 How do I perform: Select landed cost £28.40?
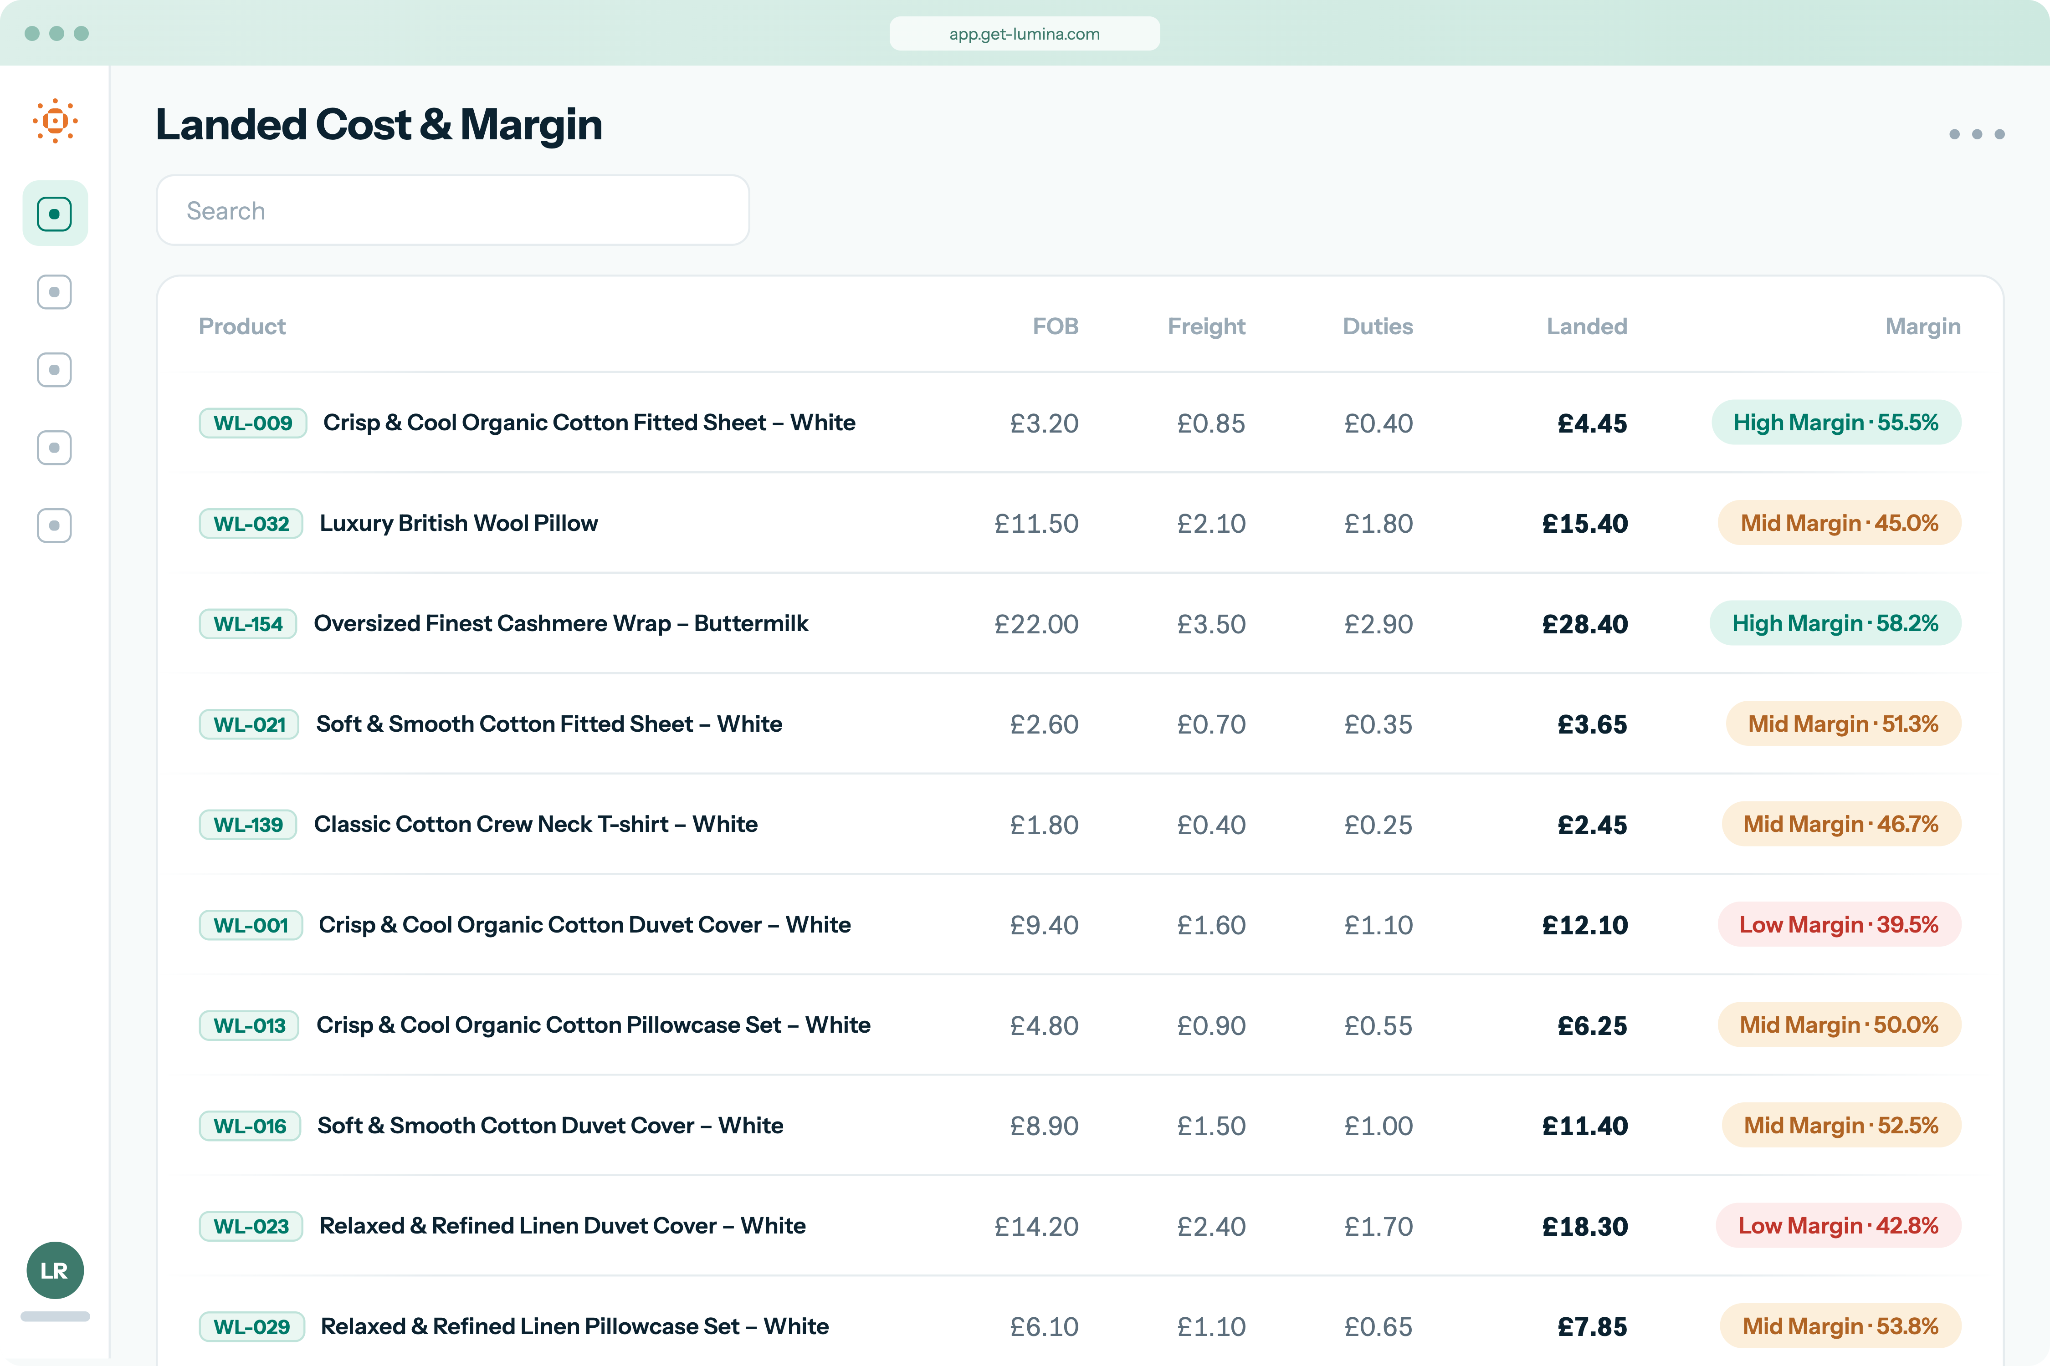click(1584, 624)
